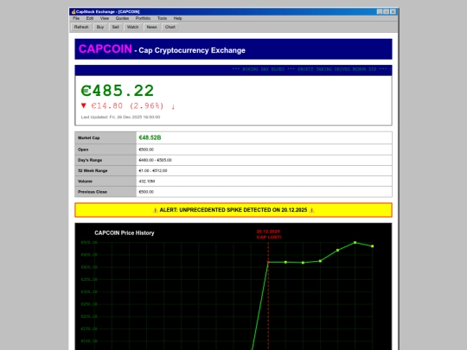Click the Watch toolbar button
This screenshot has height=350, width=467.
[x=133, y=27]
